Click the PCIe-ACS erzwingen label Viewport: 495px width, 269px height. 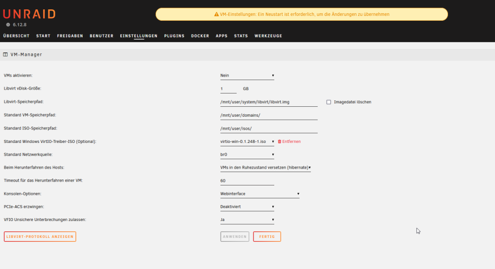(24, 207)
